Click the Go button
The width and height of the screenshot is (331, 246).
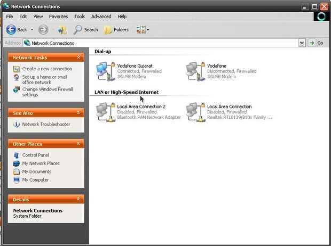(316, 43)
